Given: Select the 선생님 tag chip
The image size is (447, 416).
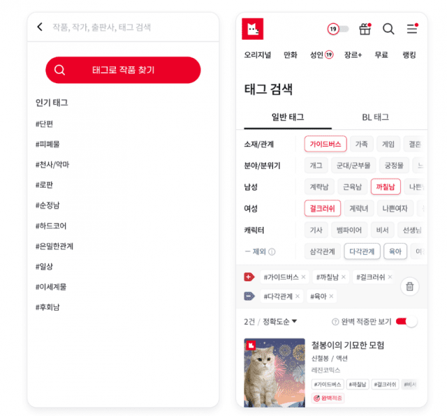Looking at the screenshot, I should tap(411, 230).
